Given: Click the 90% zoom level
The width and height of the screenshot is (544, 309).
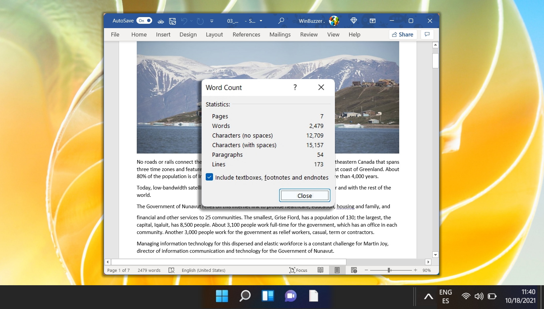Looking at the screenshot, I should 427,270.
